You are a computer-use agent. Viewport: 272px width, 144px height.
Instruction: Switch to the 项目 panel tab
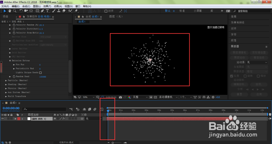click(x=5, y=17)
